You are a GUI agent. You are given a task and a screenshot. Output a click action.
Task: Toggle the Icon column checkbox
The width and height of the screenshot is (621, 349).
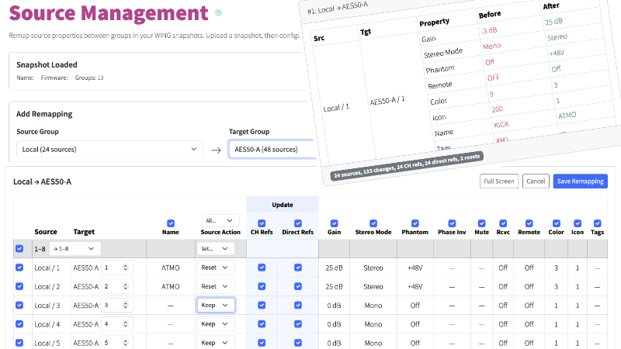[x=578, y=223]
